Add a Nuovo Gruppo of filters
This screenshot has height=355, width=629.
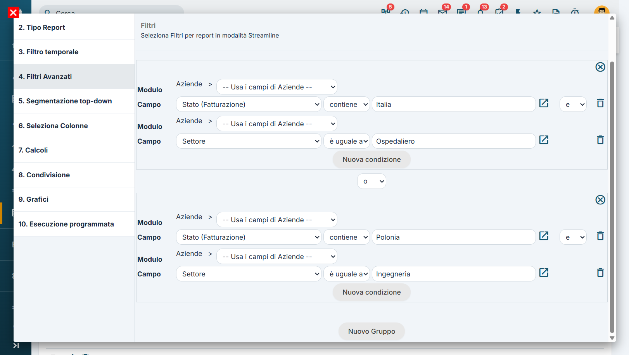[x=372, y=331]
